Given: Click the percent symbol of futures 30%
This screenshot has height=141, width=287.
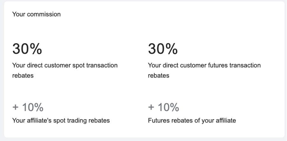Looking at the screenshot, I should [x=171, y=49].
